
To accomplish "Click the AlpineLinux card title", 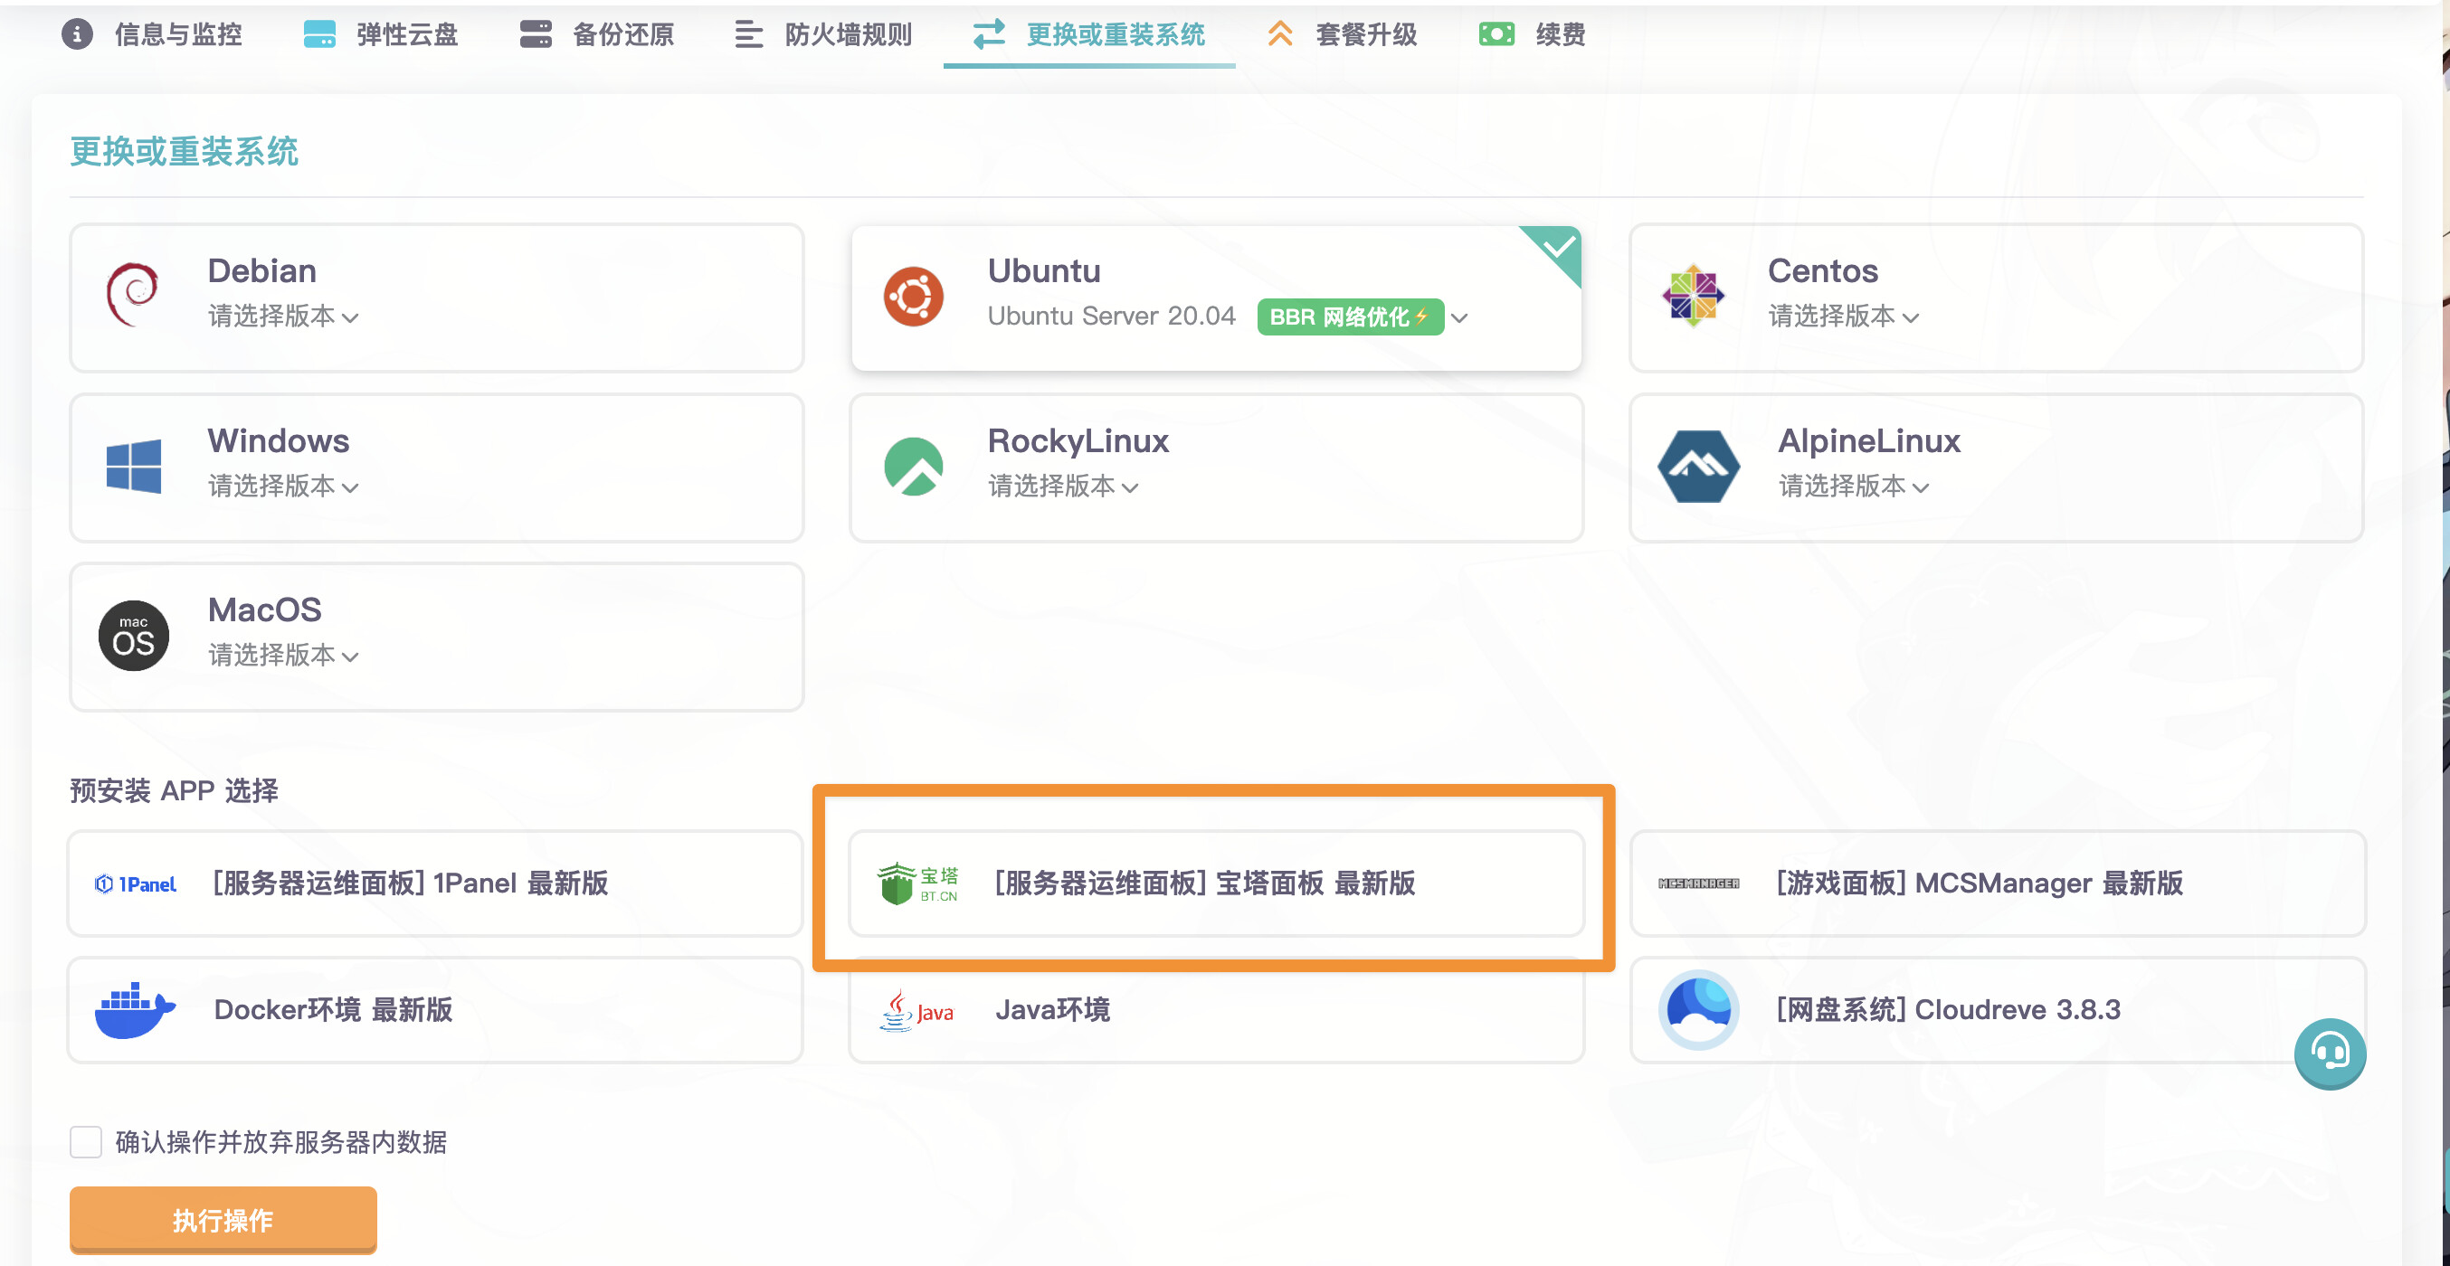I will (1869, 441).
